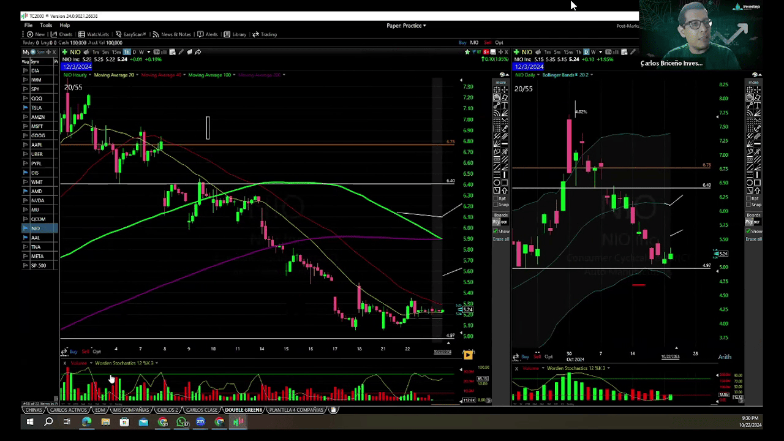Image resolution: width=784 pixels, height=441 pixels.
Task: Click Erase all in right drawing panel
Action: point(753,239)
